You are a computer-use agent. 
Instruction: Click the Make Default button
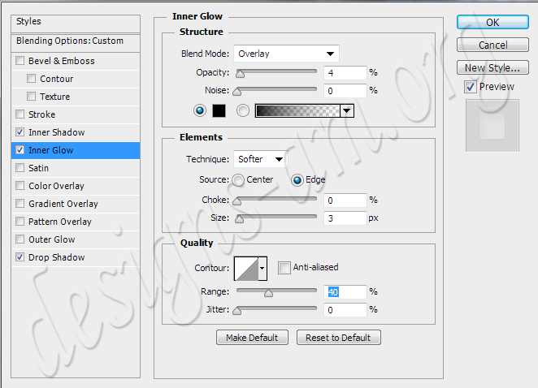click(252, 338)
